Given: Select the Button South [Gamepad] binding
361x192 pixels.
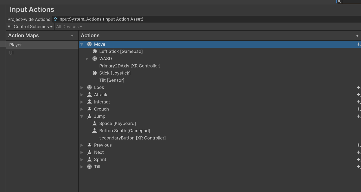Looking at the screenshot, I should click(124, 131).
